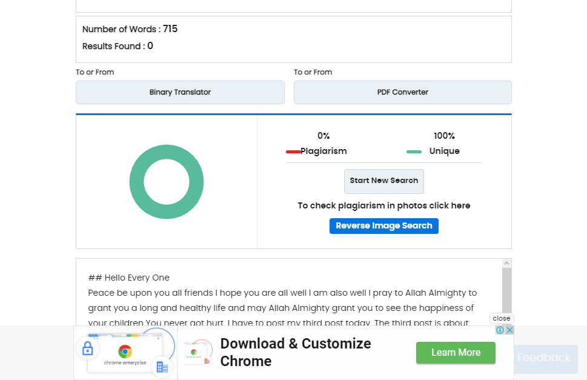Click the ad info icon
The height and width of the screenshot is (380, 587).
[500, 330]
